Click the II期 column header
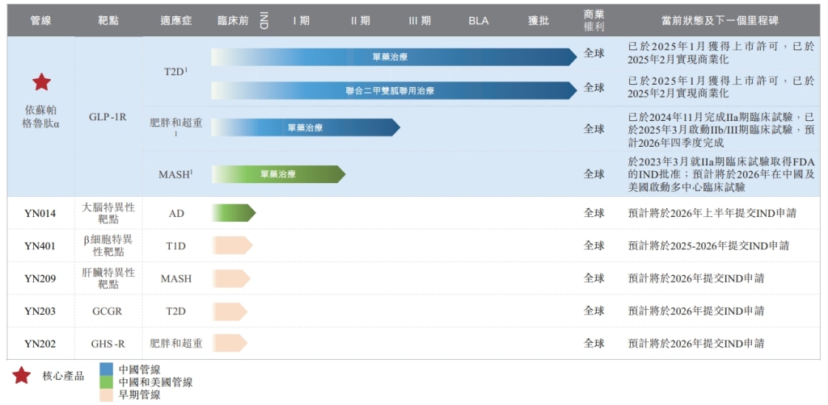The height and width of the screenshot is (405, 828). click(360, 21)
